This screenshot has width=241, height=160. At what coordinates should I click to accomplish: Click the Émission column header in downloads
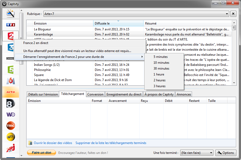point(59,101)
